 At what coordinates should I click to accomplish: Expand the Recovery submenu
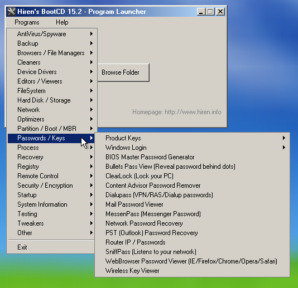coord(51,157)
